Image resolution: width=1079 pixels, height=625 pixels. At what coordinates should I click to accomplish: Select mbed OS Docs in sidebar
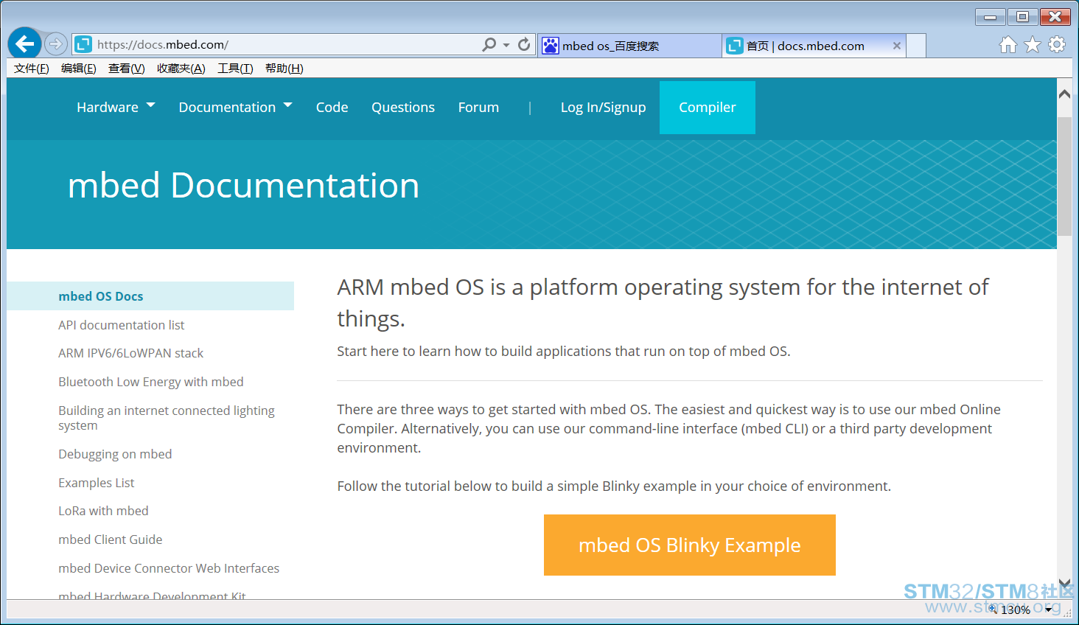pos(150,296)
